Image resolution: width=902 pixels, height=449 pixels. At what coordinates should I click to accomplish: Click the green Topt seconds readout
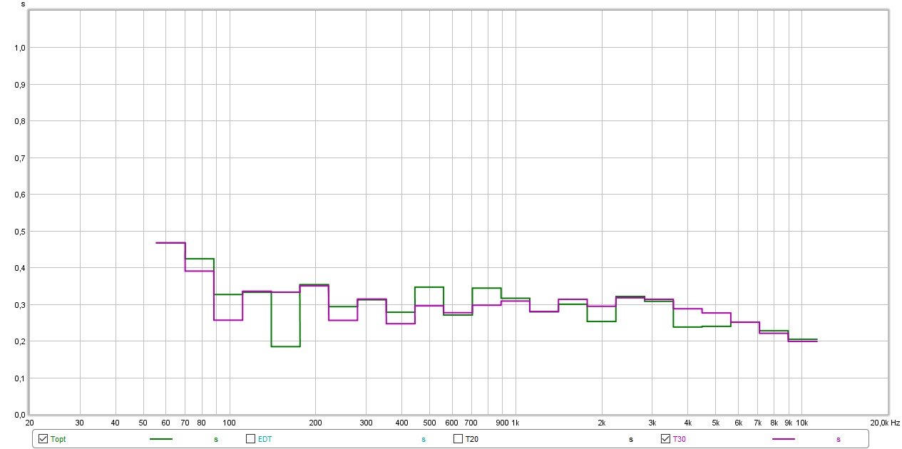(x=215, y=439)
